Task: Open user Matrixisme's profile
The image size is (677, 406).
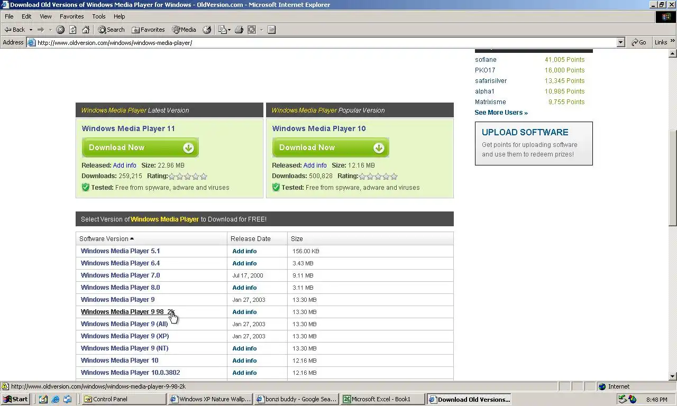Action: pos(490,102)
